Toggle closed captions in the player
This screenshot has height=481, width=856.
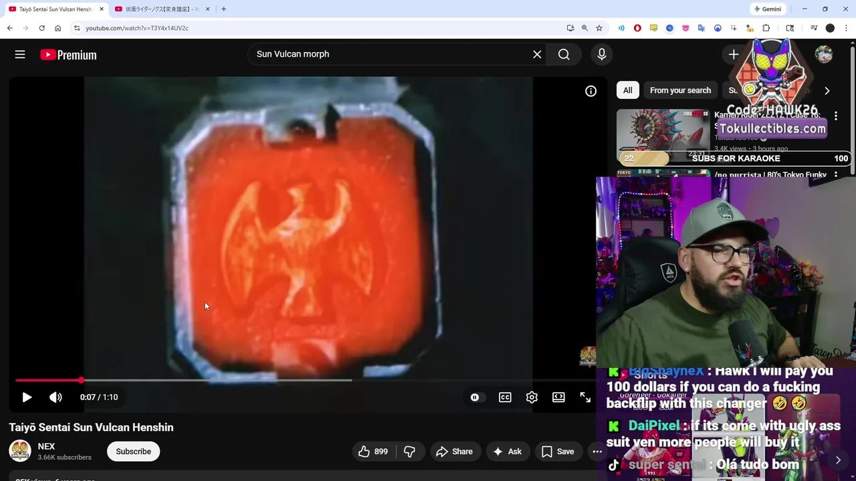point(505,397)
